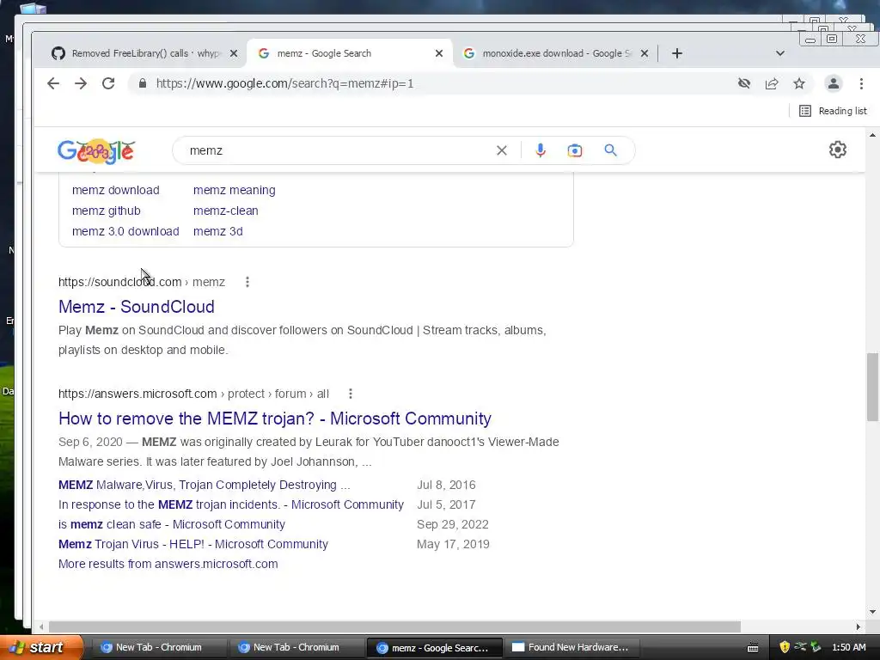Viewport: 880px width, 660px height.
Task: Click the safely remove hardware tray icon
Action: 816,647
